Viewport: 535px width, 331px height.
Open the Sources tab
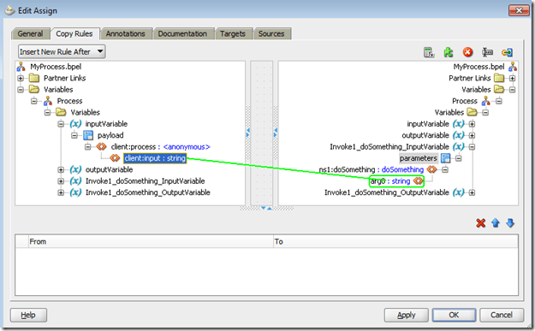click(x=271, y=33)
